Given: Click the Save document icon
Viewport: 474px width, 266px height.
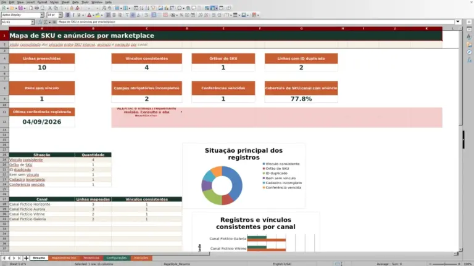Looking at the screenshot, I should (x=20, y=8).
